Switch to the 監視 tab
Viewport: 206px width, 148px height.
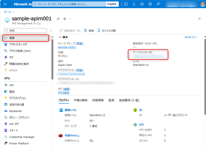[111, 100]
